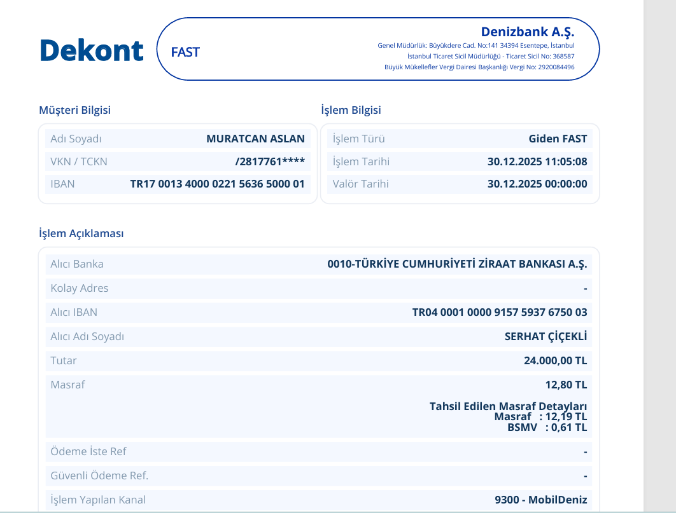Click the İşlem Türü label
The height and width of the screenshot is (513, 676).
359,139
